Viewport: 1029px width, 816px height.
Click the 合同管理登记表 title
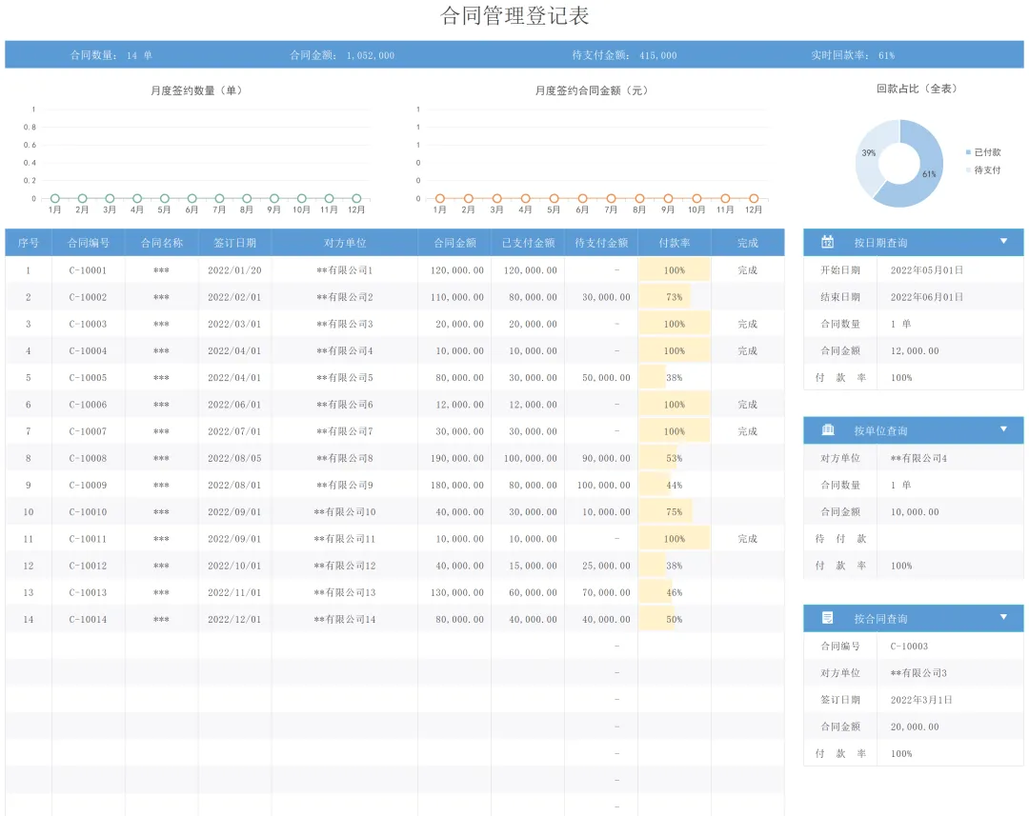[514, 16]
